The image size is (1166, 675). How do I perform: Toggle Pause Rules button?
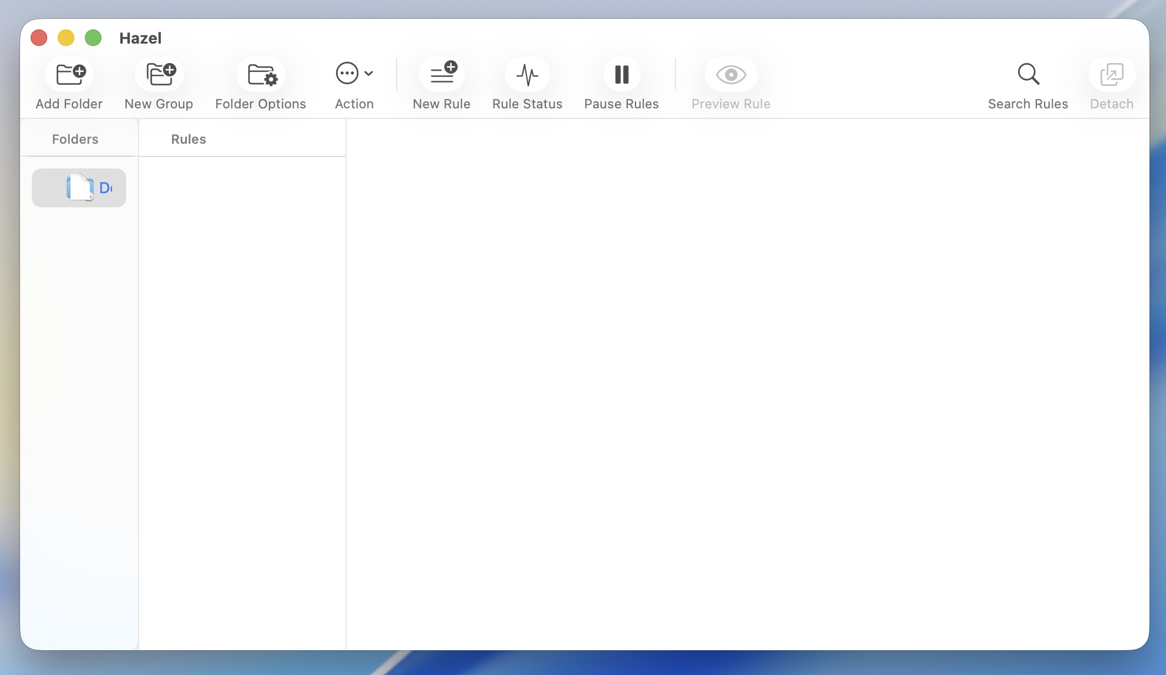tap(621, 74)
